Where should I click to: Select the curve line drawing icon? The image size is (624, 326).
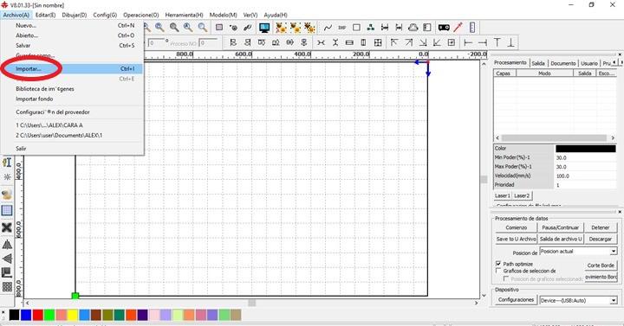click(328, 28)
